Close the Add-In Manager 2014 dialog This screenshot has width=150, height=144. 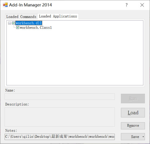[142, 5]
